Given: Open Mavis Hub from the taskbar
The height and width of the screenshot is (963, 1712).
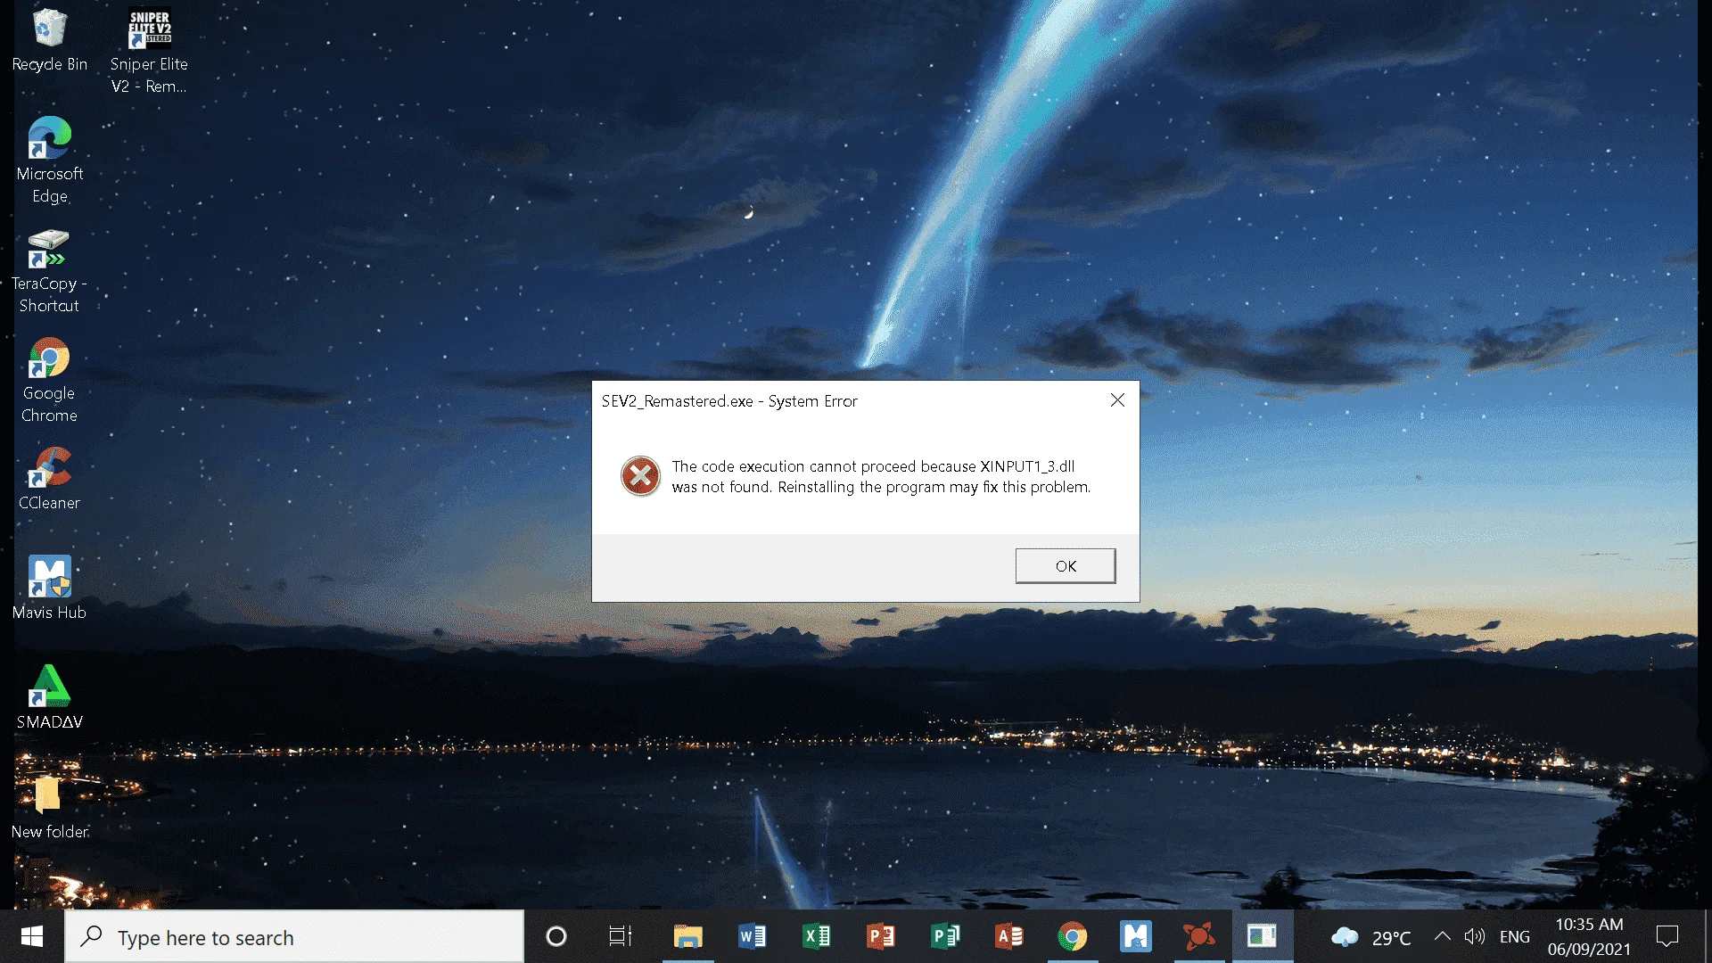Looking at the screenshot, I should pos(1136,936).
